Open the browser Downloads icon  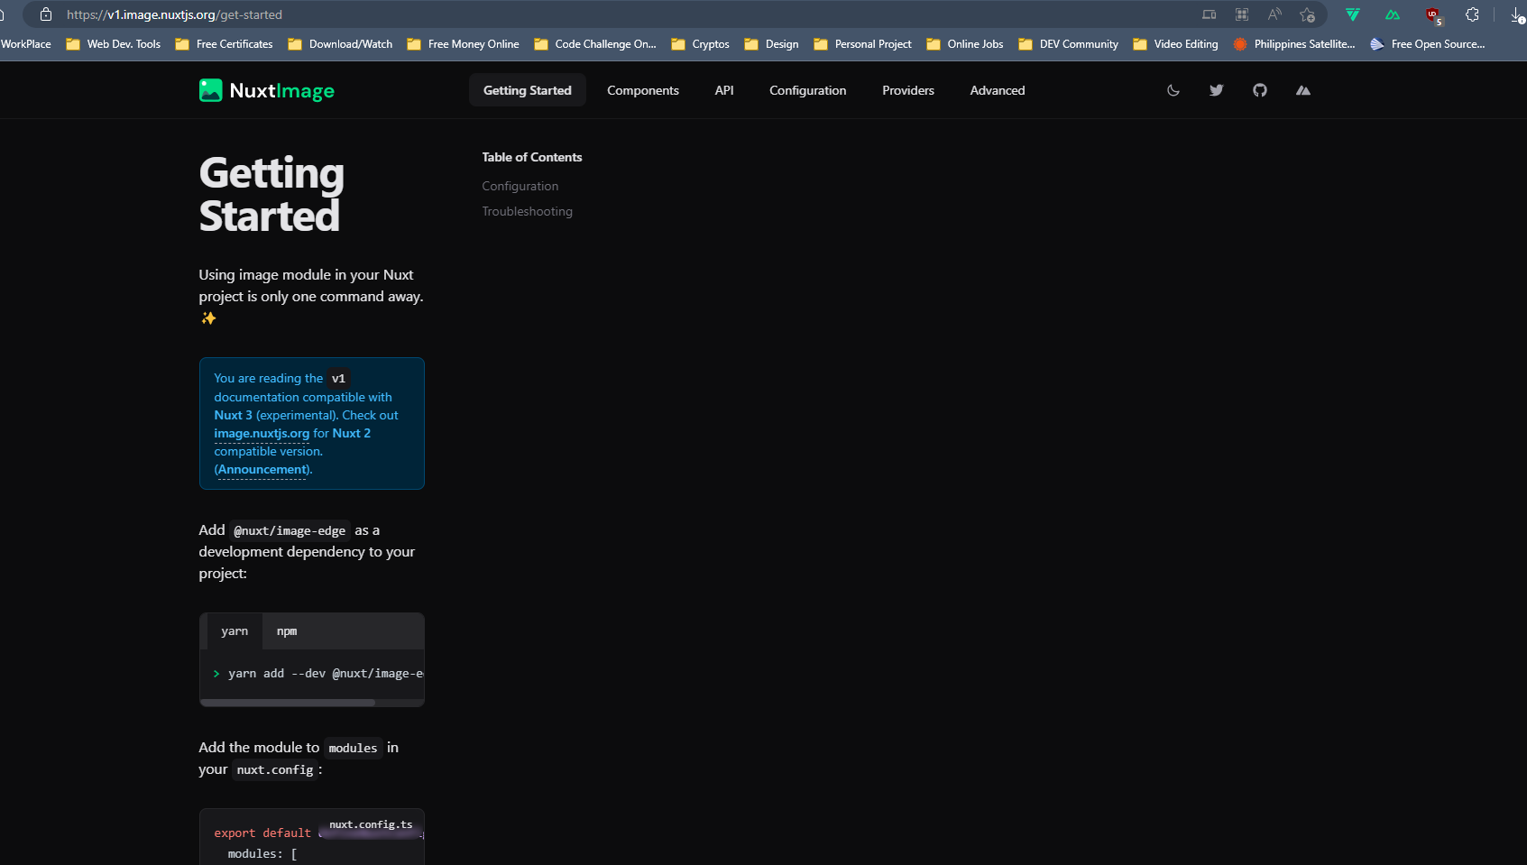[1517, 14]
